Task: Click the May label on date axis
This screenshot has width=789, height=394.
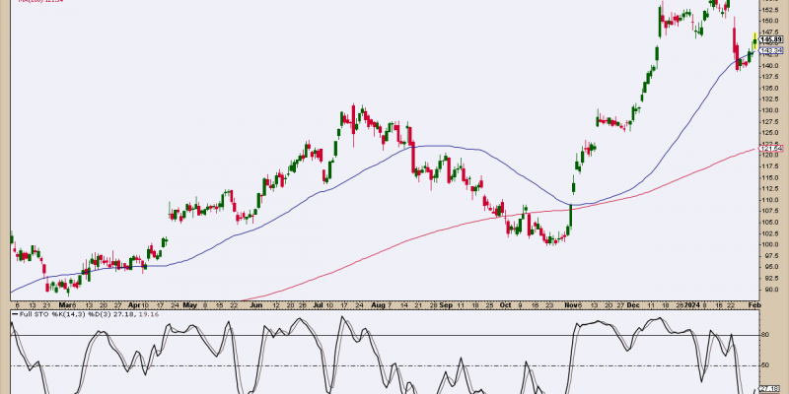Action: pos(189,305)
